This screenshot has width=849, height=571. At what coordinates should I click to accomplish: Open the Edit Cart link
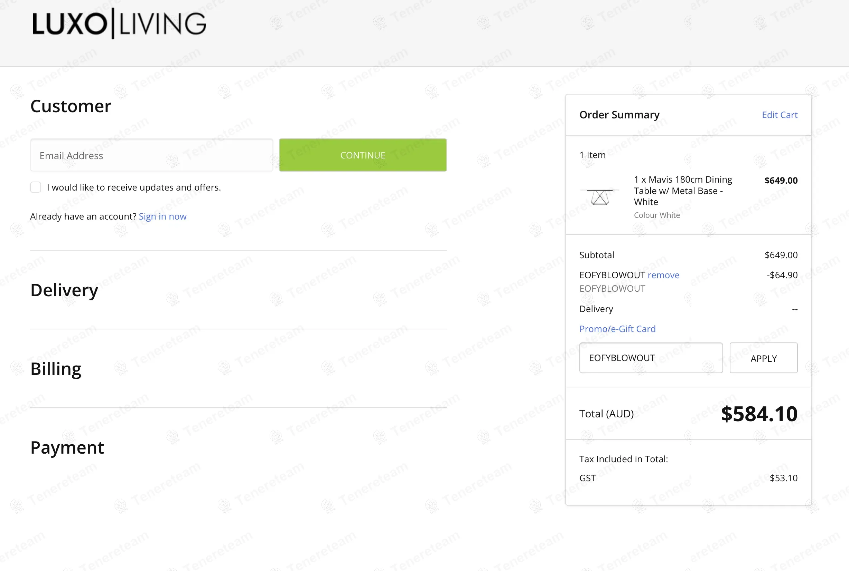point(780,115)
